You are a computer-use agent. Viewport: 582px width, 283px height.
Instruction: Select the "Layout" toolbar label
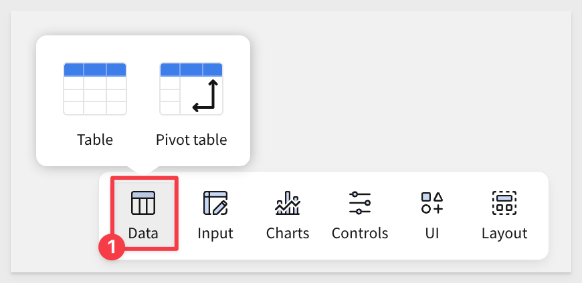click(x=504, y=234)
